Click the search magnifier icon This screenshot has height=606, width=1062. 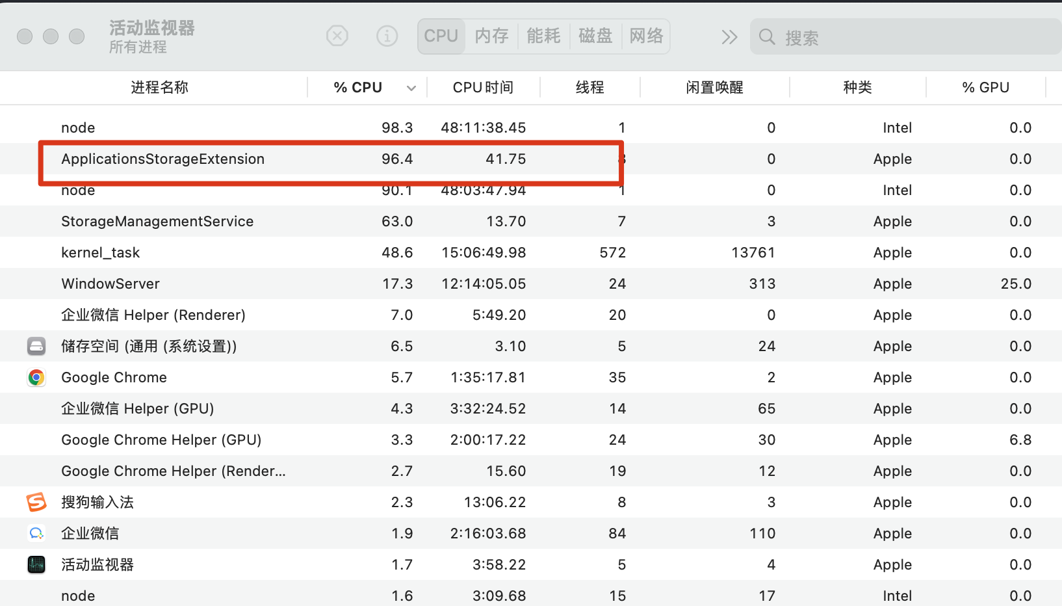pos(767,37)
